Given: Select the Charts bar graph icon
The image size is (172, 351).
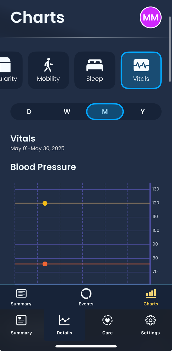Looking at the screenshot, I should click(x=151, y=293).
